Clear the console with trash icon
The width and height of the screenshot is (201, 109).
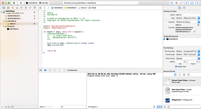[x=154, y=107]
